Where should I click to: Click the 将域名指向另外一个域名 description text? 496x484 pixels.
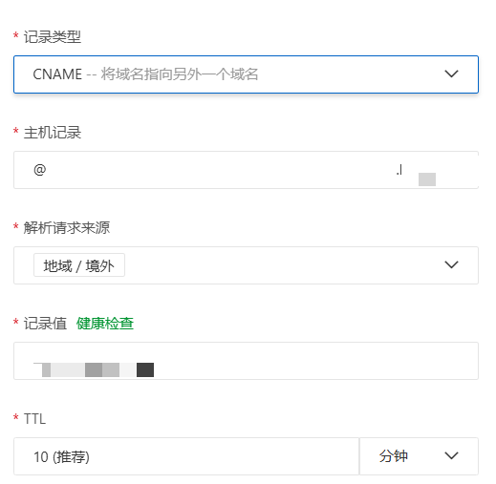(x=180, y=74)
